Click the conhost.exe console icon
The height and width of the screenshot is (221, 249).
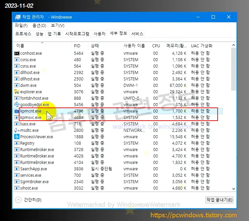pos(17,53)
